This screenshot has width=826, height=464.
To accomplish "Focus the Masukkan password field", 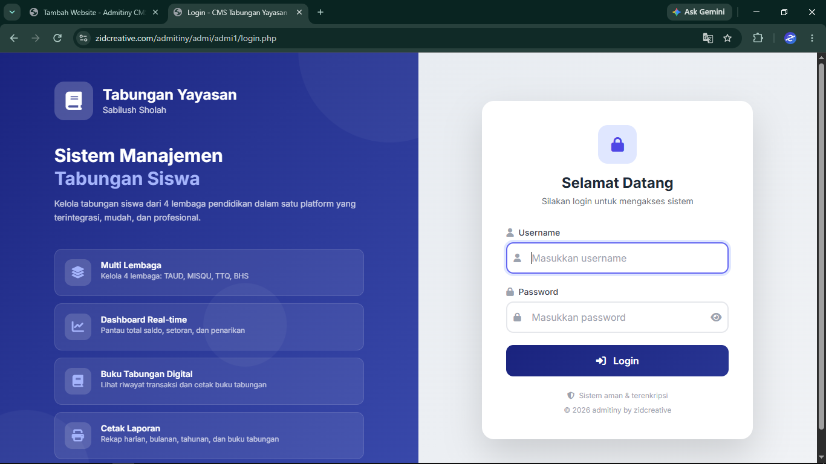I will [617, 317].
